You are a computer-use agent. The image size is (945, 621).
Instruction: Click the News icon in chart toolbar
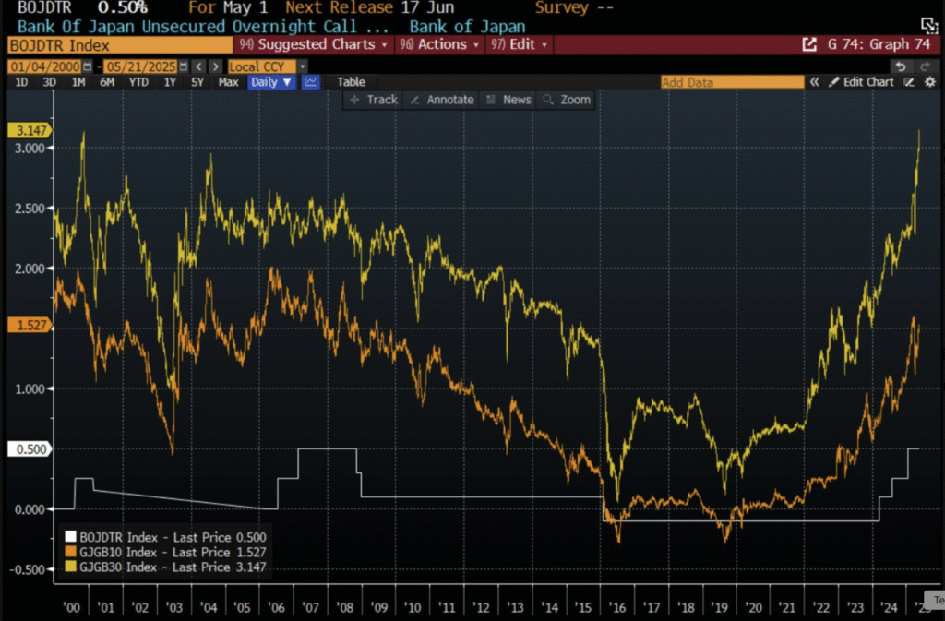click(x=491, y=100)
